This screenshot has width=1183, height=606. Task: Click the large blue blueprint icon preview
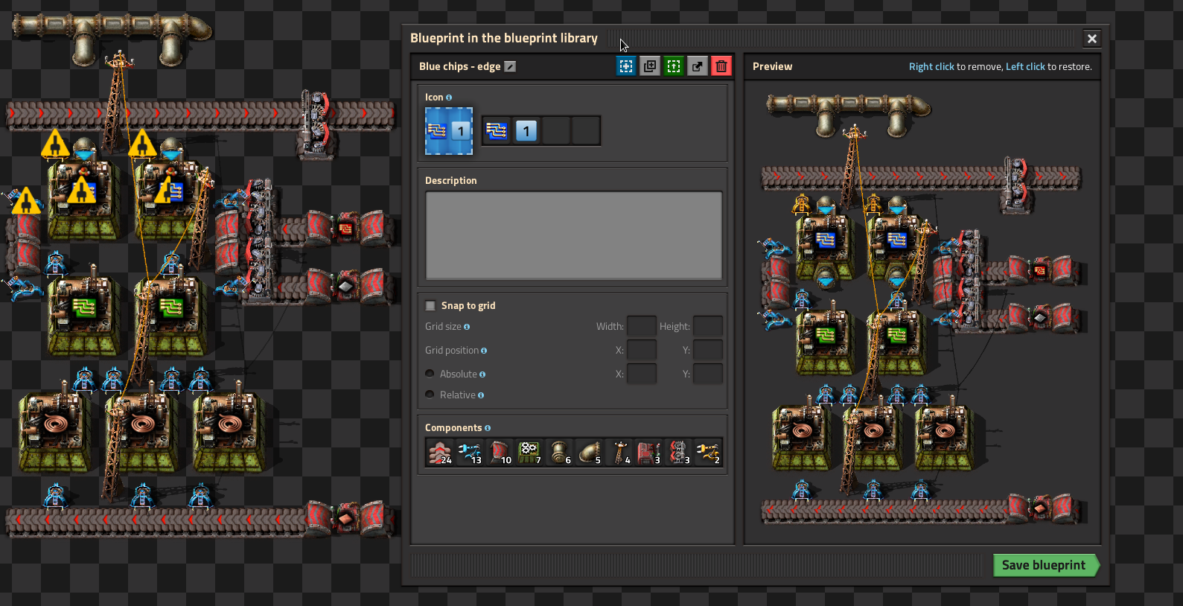coord(449,131)
